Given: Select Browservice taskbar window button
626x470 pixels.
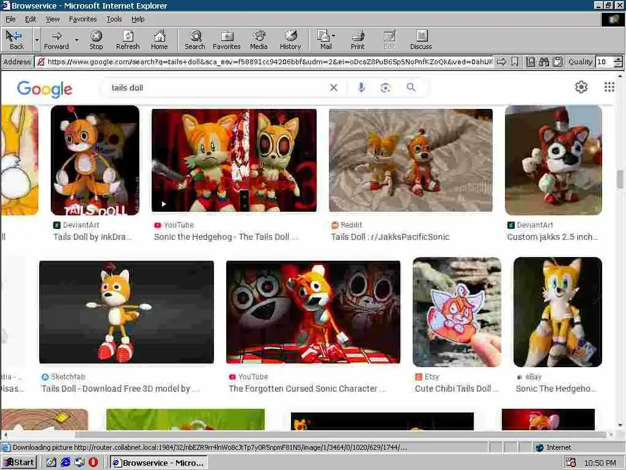Looking at the screenshot, I should click(159, 463).
